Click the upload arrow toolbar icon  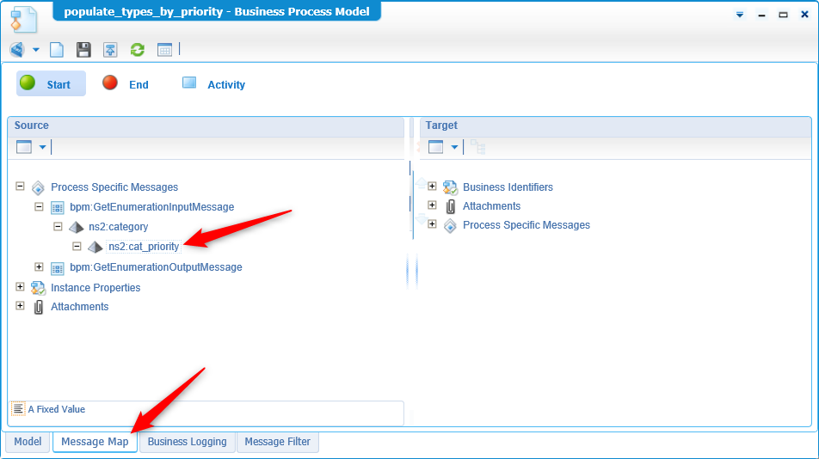click(x=110, y=50)
